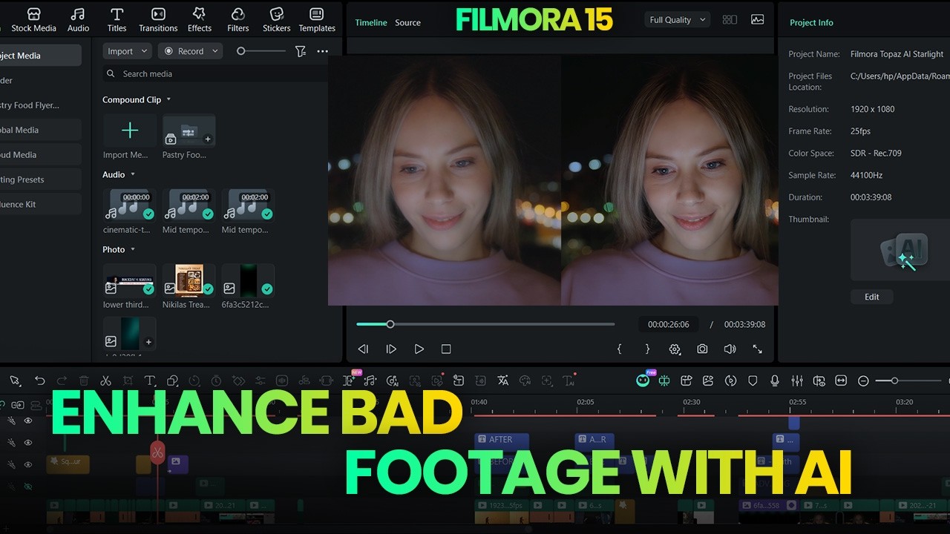The height and width of the screenshot is (534, 950).
Task: Click the Delete trash icon
Action: [x=84, y=380]
